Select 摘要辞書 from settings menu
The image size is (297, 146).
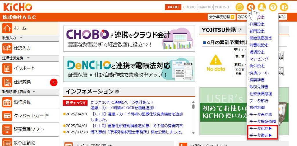point(257,80)
